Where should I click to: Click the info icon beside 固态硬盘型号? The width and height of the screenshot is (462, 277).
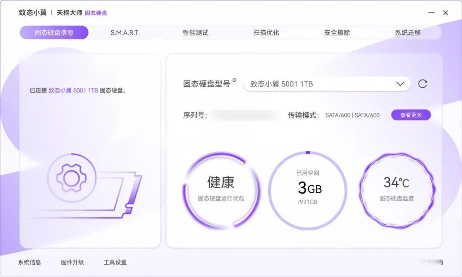234,80
